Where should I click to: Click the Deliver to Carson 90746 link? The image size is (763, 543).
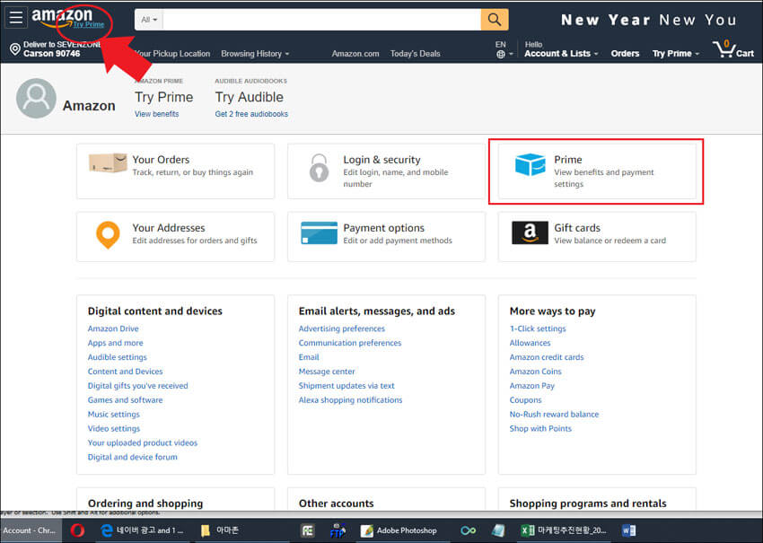55,49
